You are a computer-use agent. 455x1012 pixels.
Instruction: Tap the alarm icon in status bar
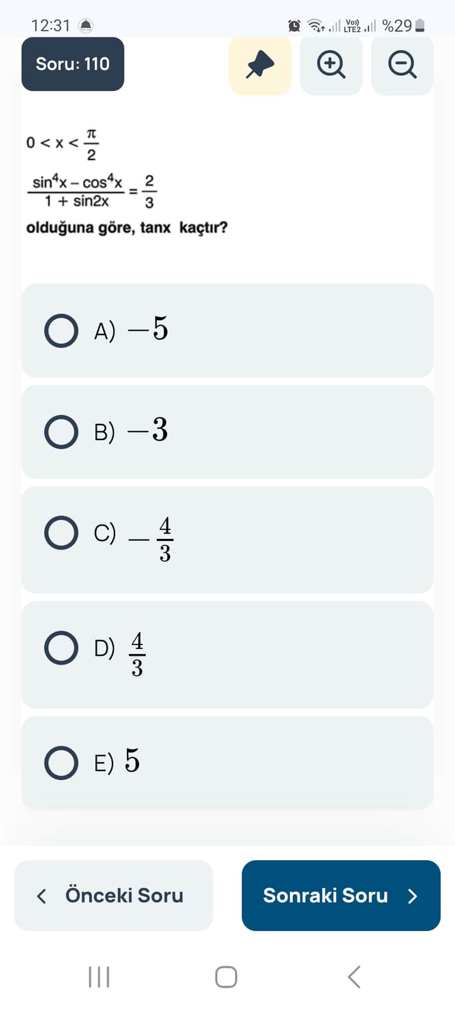(294, 26)
